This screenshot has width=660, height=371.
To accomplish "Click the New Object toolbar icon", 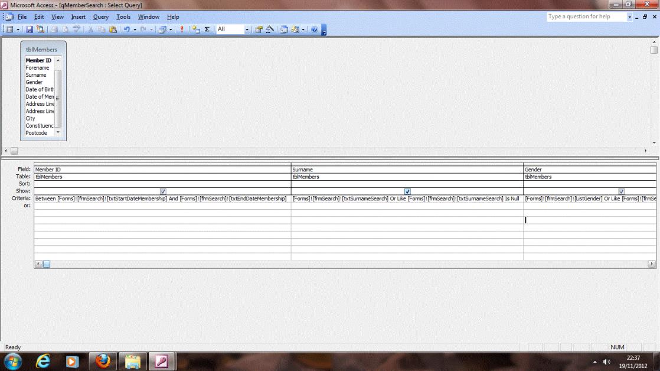I will click(295, 30).
